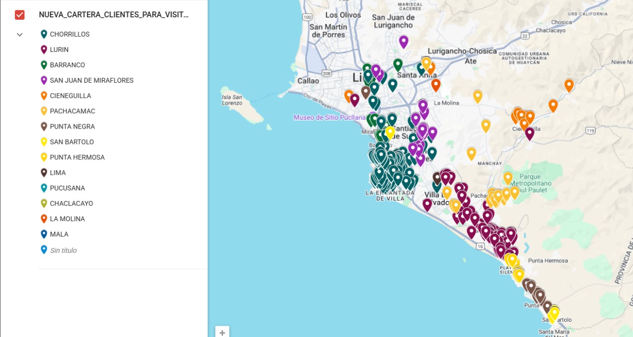Viewport: 633px width, 337px height.
Task: Collapse the layer list chevron
Action: coord(20,35)
